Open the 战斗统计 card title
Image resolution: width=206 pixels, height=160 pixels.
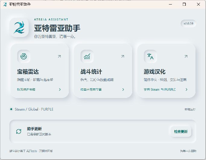point(91,72)
